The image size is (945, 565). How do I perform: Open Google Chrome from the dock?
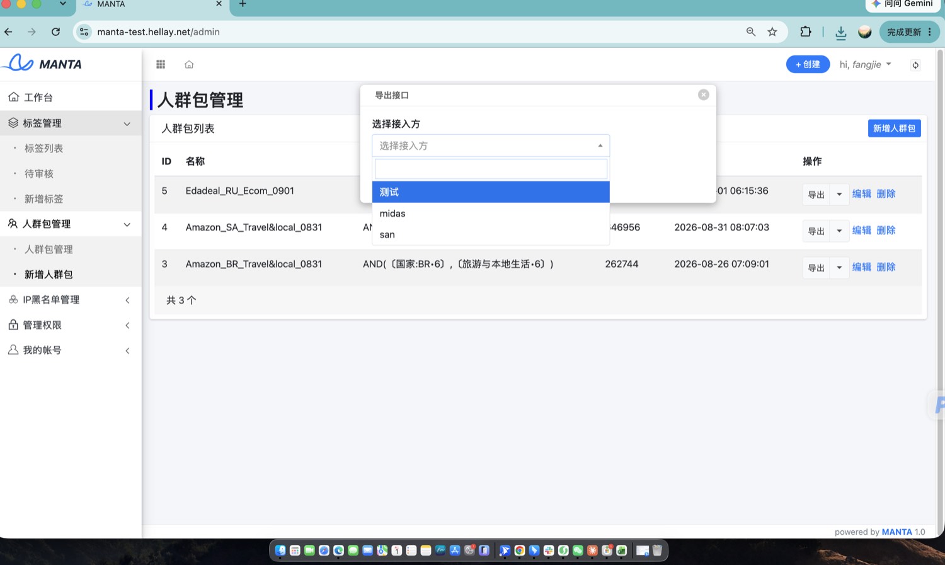pos(520,551)
